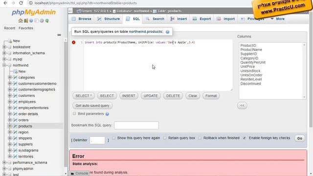Click the Format button
This screenshot has width=313, height=176.
pyautogui.click(x=211, y=96)
